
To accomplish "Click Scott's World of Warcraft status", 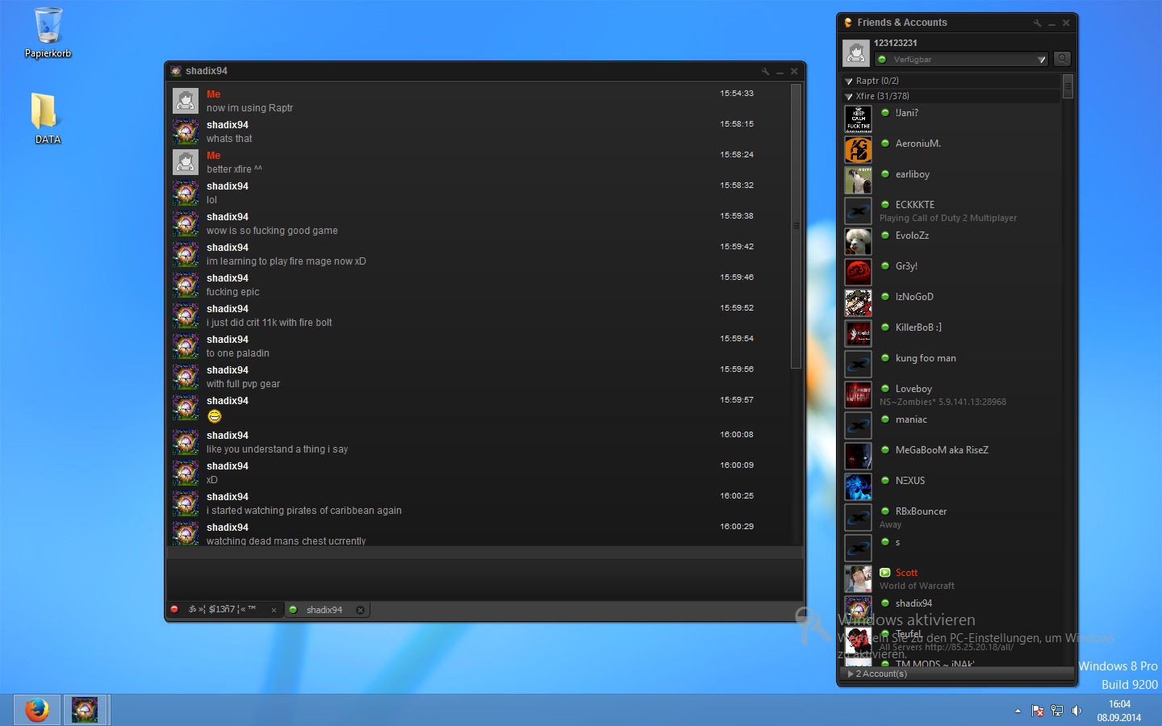I will click(x=917, y=586).
